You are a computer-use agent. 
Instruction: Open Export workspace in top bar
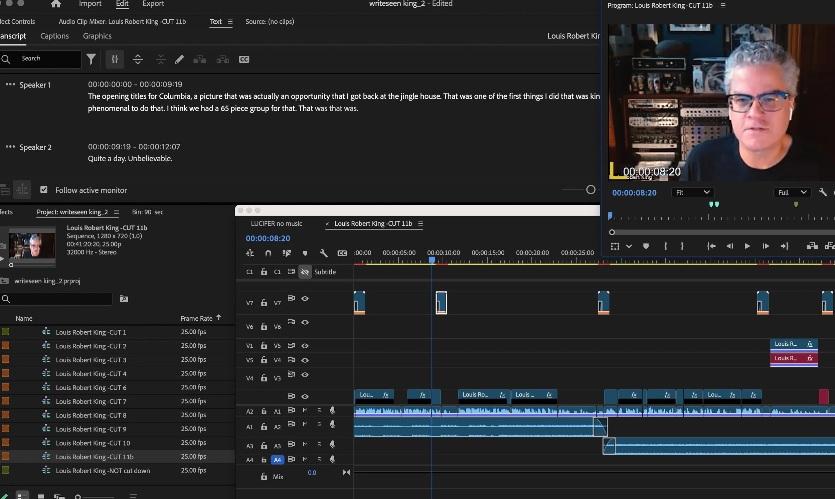coord(153,4)
